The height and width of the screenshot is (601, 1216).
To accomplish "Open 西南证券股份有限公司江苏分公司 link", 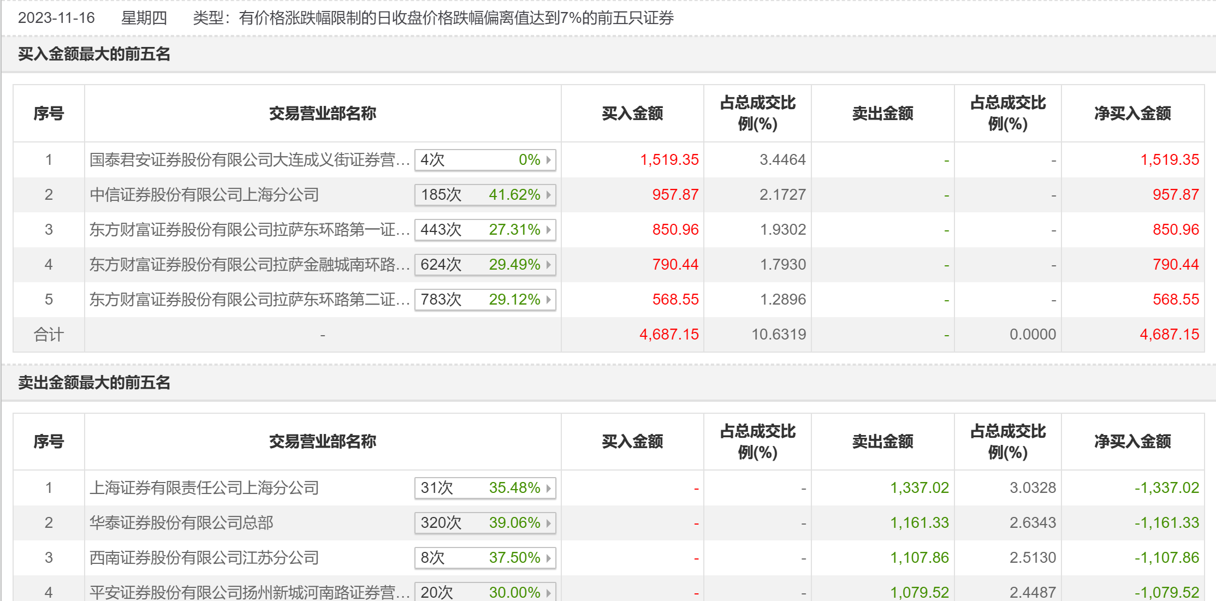I will coord(204,558).
